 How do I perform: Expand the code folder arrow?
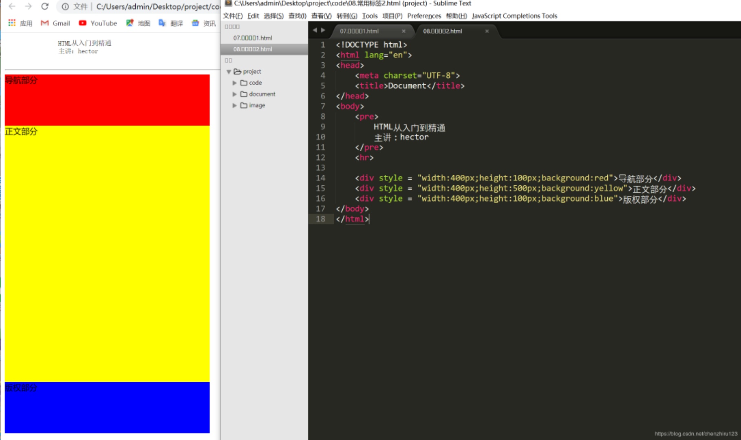234,83
